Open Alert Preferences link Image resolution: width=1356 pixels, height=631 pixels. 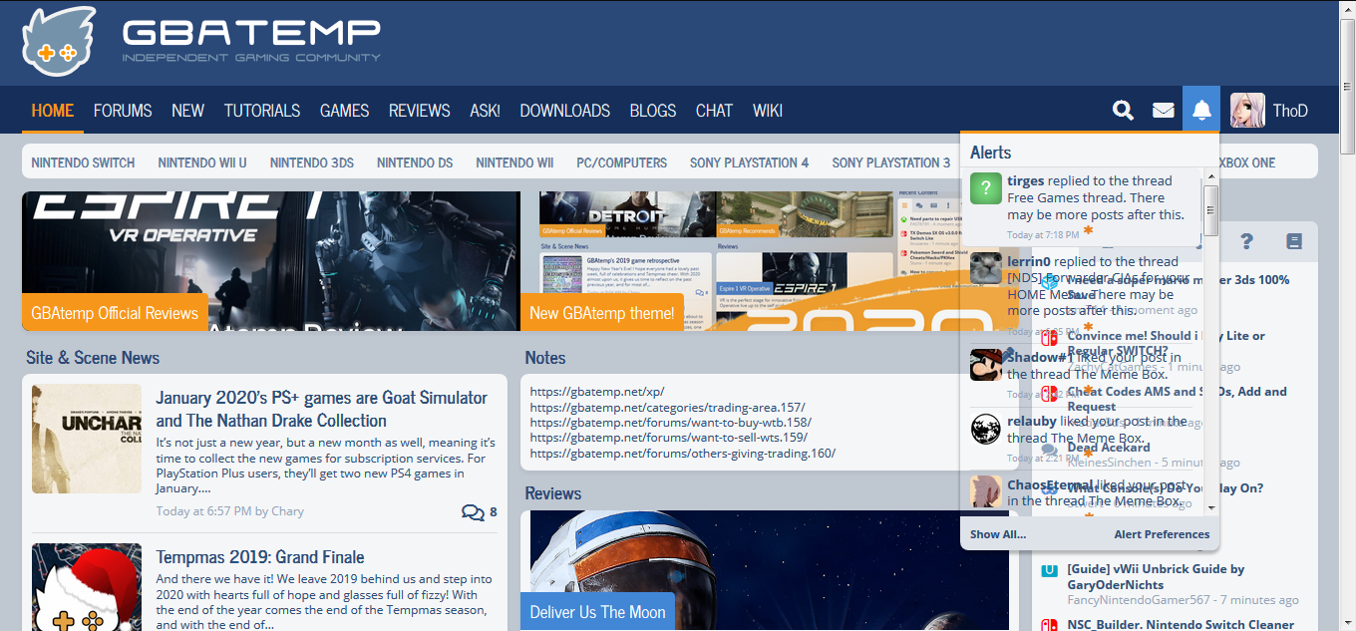click(1162, 534)
